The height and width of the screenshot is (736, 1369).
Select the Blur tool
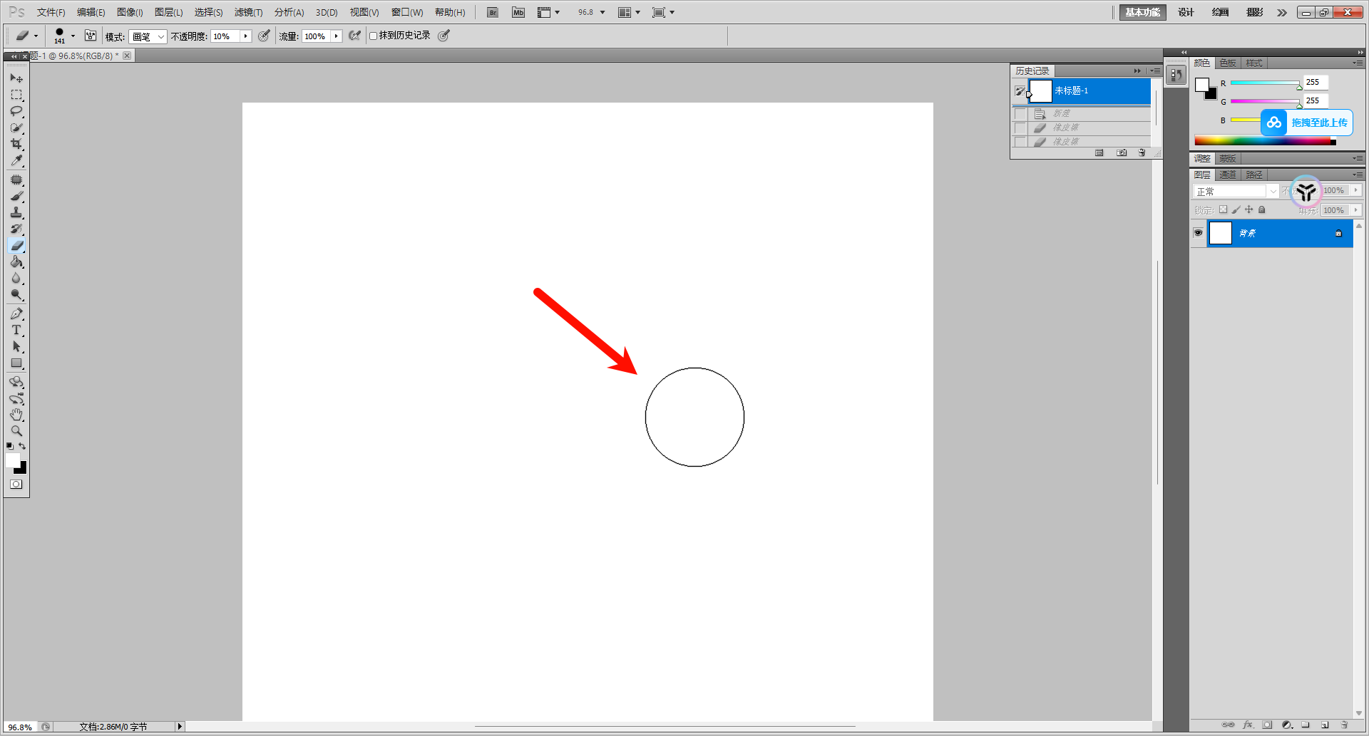click(16, 278)
